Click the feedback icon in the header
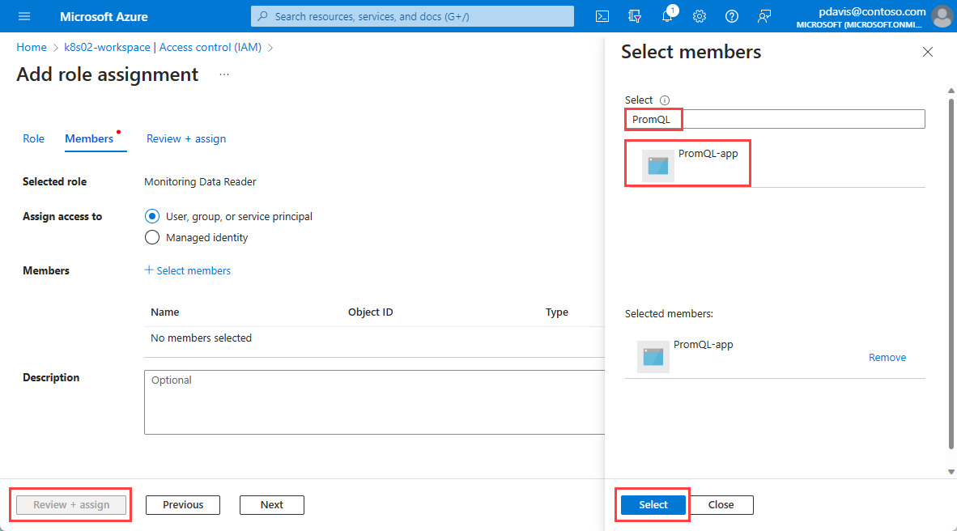 [x=764, y=16]
